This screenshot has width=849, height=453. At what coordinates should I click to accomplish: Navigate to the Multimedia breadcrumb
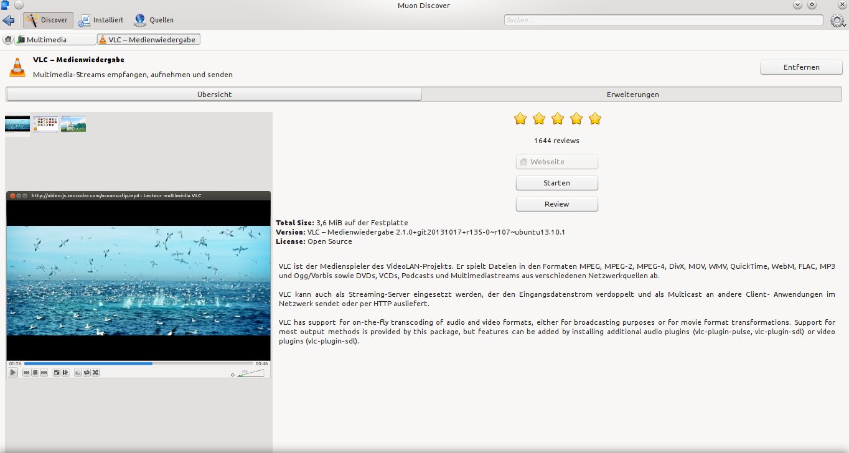tap(55, 40)
